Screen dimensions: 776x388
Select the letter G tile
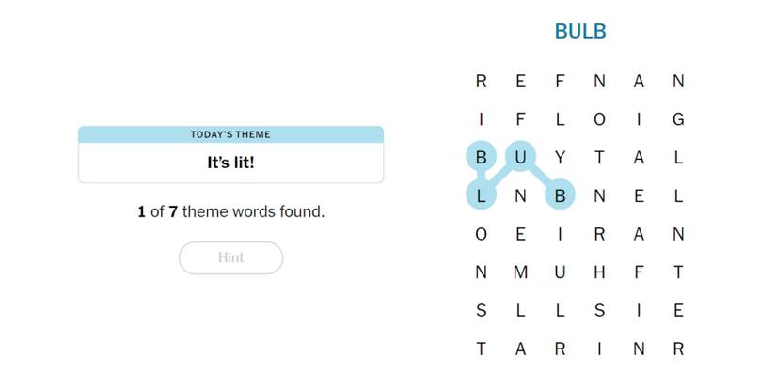pos(678,119)
